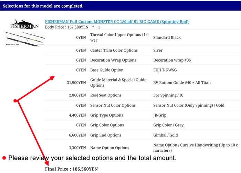Click 'Guide Material & Special Guide Options' label
Image resolution: width=241 pixels, height=173 pixels.
click(x=118, y=83)
